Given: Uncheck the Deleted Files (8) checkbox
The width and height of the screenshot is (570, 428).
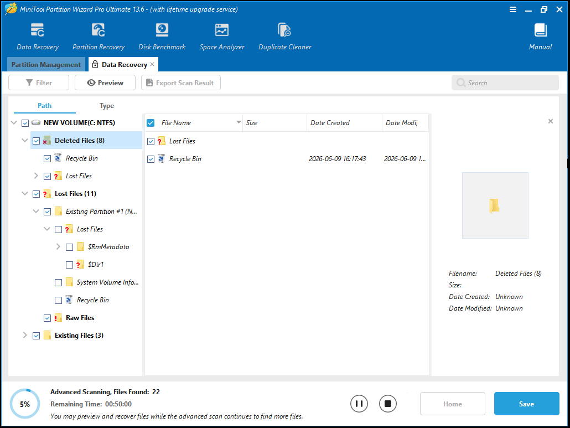Looking at the screenshot, I should point(36,141).
